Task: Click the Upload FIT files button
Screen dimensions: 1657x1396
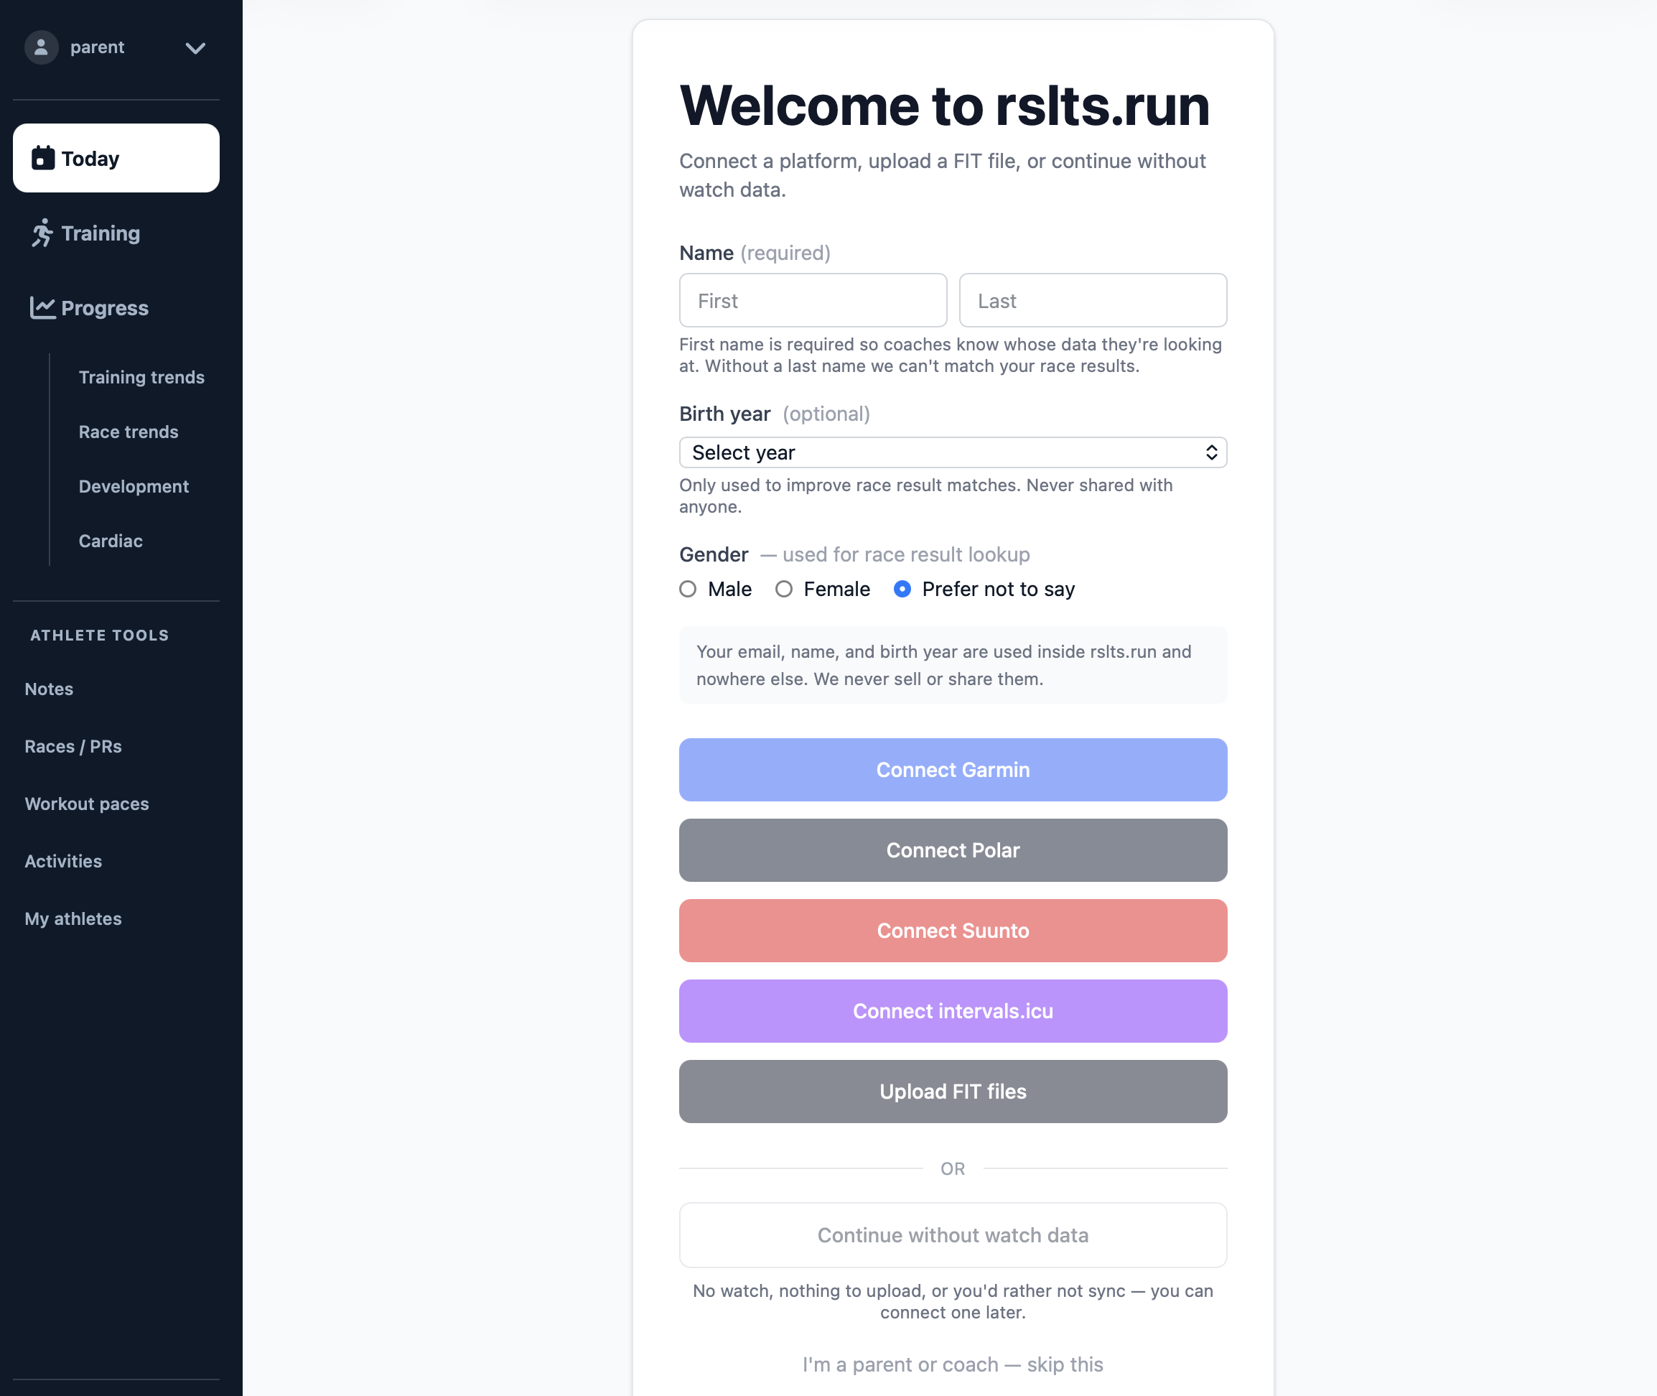Action: click(x=953, y=1092)
